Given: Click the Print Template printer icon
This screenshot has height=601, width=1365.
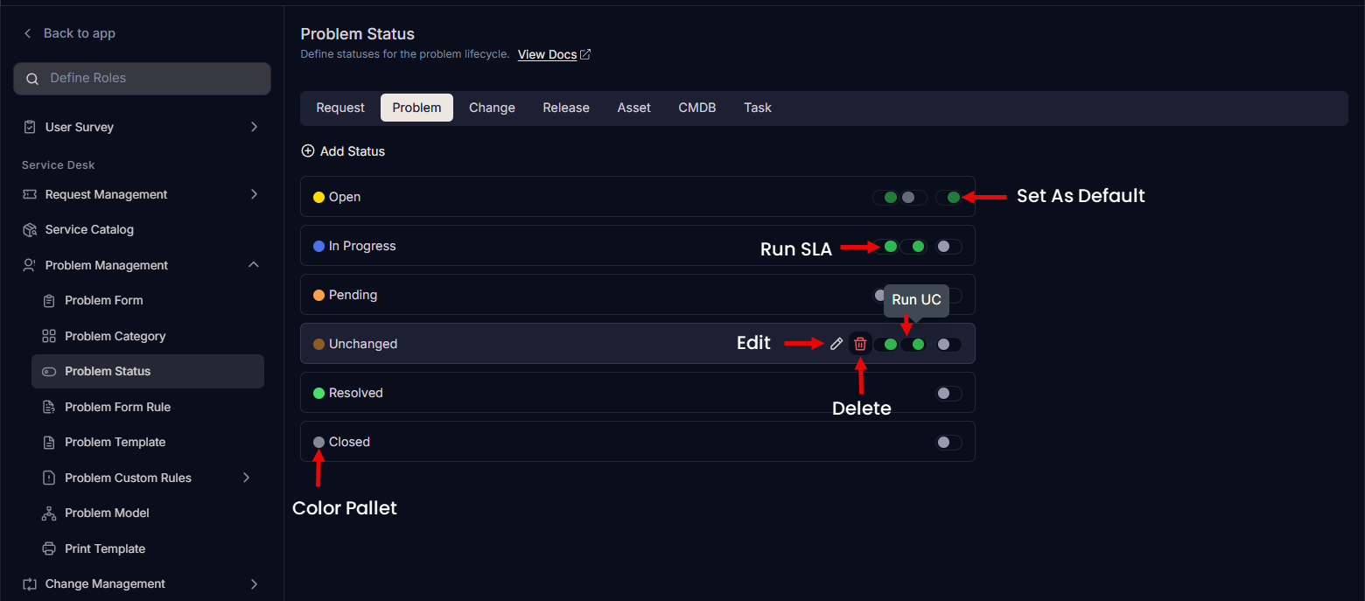Looking at the screenshot, I should pos(49,549).
